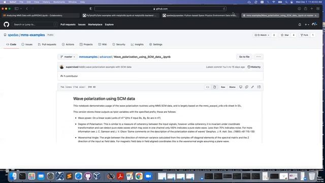Open Issues in top navigation
The width and height of the screenshot is (325, 183).
[x=82, y=24]
